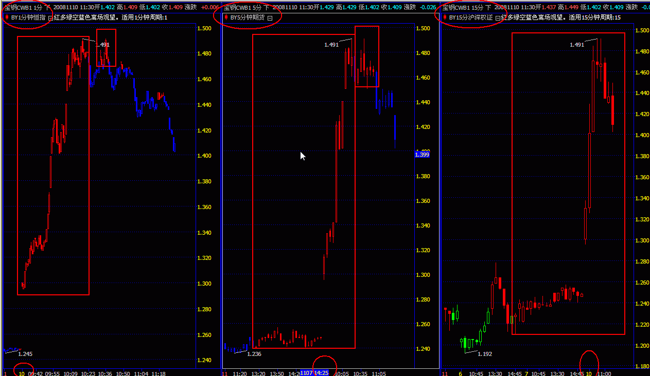Screen dimensions: 650x376
Task: Click the 1.491 high label in 1-minute chart
Action: pyautogui.click(x=103, y=45)
